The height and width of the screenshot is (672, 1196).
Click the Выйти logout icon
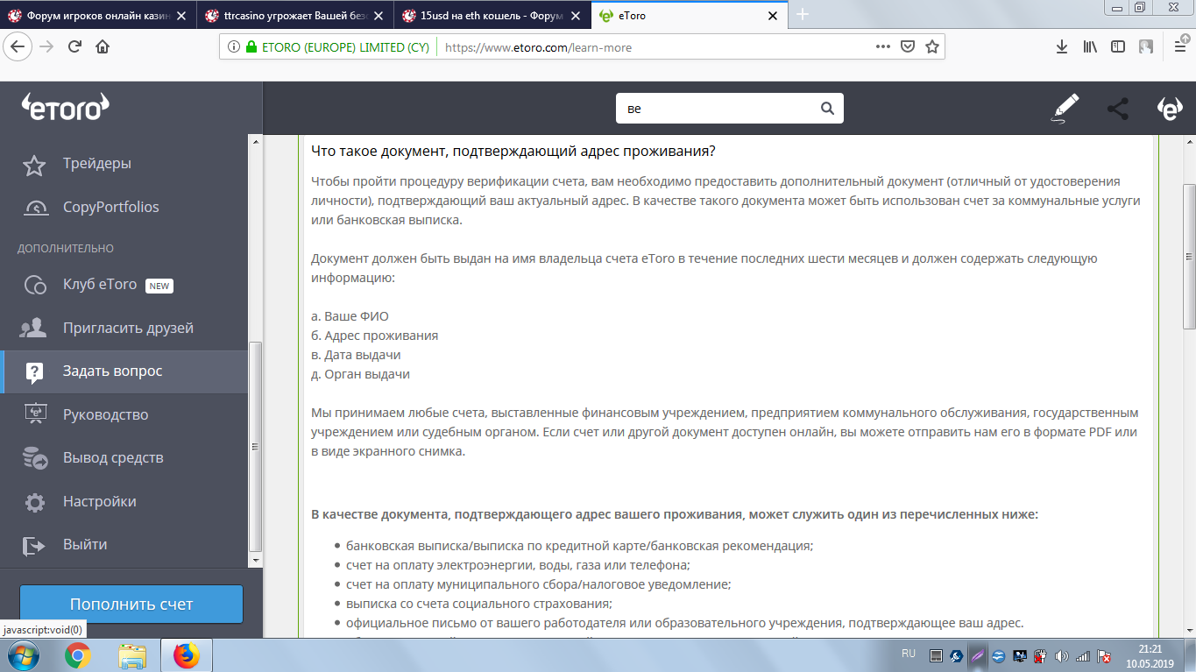pyautogui.click(x=33, y=546)
